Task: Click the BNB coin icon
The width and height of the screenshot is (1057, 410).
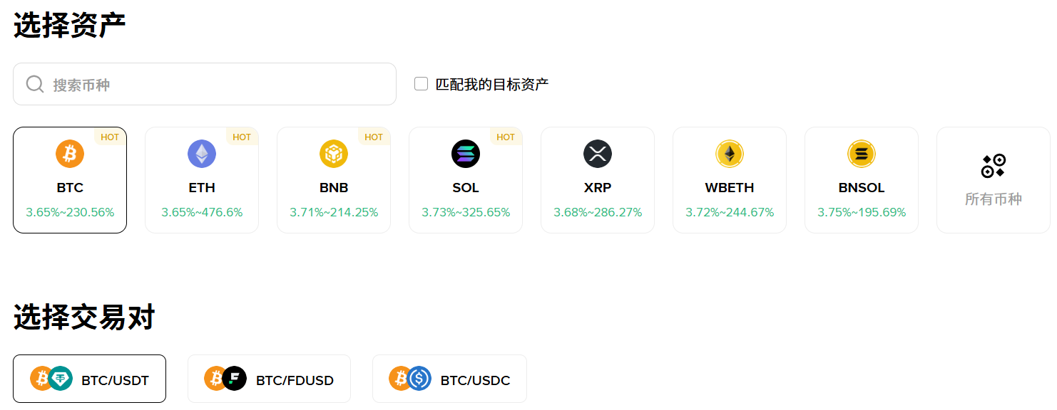Action: coord(334,154)
